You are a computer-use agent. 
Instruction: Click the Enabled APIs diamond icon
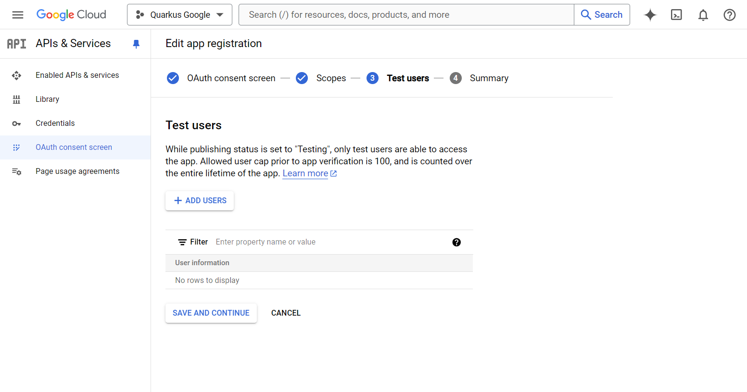tap(16, 75)
